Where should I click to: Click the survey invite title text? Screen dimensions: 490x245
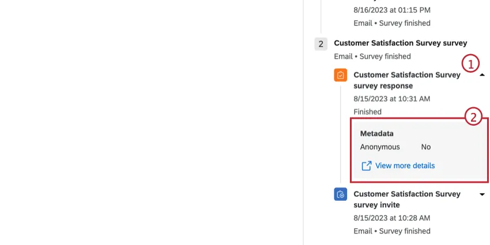(x=406, y=199)
